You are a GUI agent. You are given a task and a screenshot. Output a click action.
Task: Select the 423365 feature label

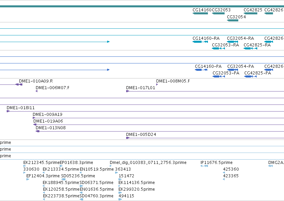pos(231,176)
